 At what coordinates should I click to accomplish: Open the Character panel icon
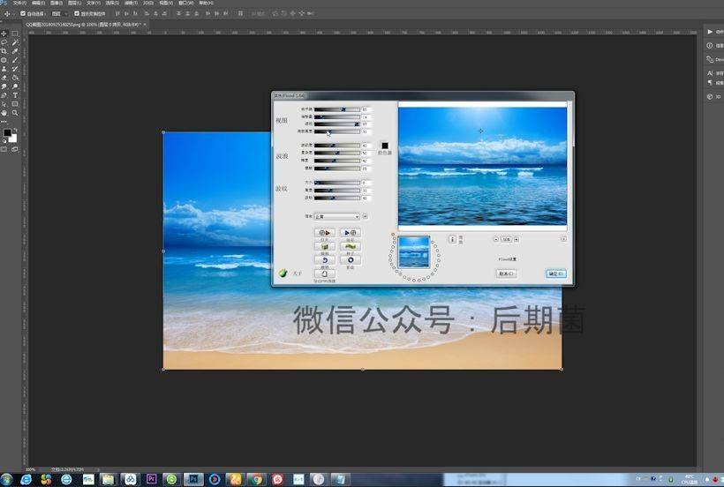point(710,73)
